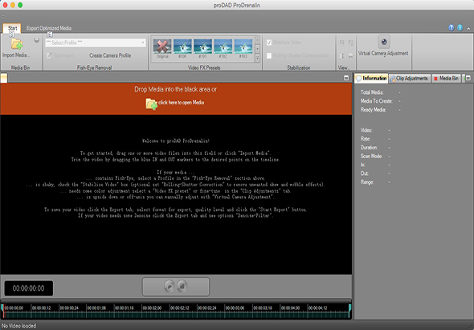Select video FX preset #102
474x330 pixels.
[x=223, y=48]
